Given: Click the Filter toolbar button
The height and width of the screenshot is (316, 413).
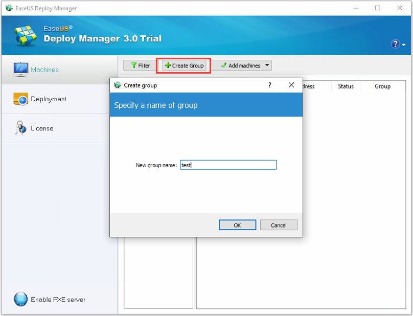Looking at the screenshot, I should coord(141,65).
